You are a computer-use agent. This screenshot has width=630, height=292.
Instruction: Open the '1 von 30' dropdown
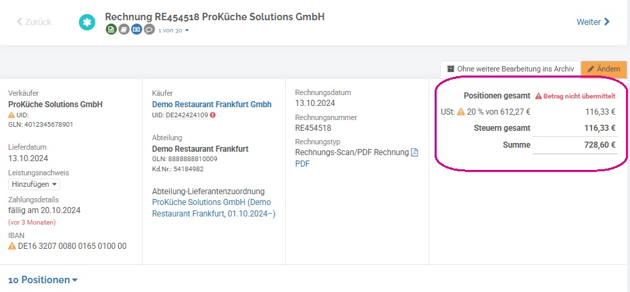point(173,30)
